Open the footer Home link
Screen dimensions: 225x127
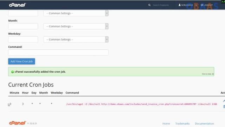point(166,123)
